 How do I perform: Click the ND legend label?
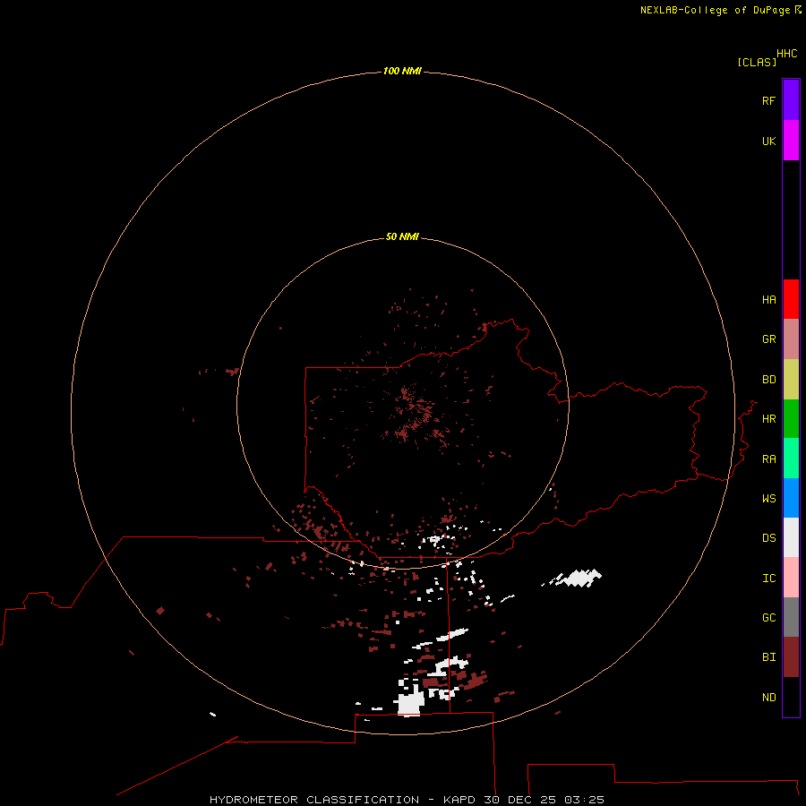768,698
